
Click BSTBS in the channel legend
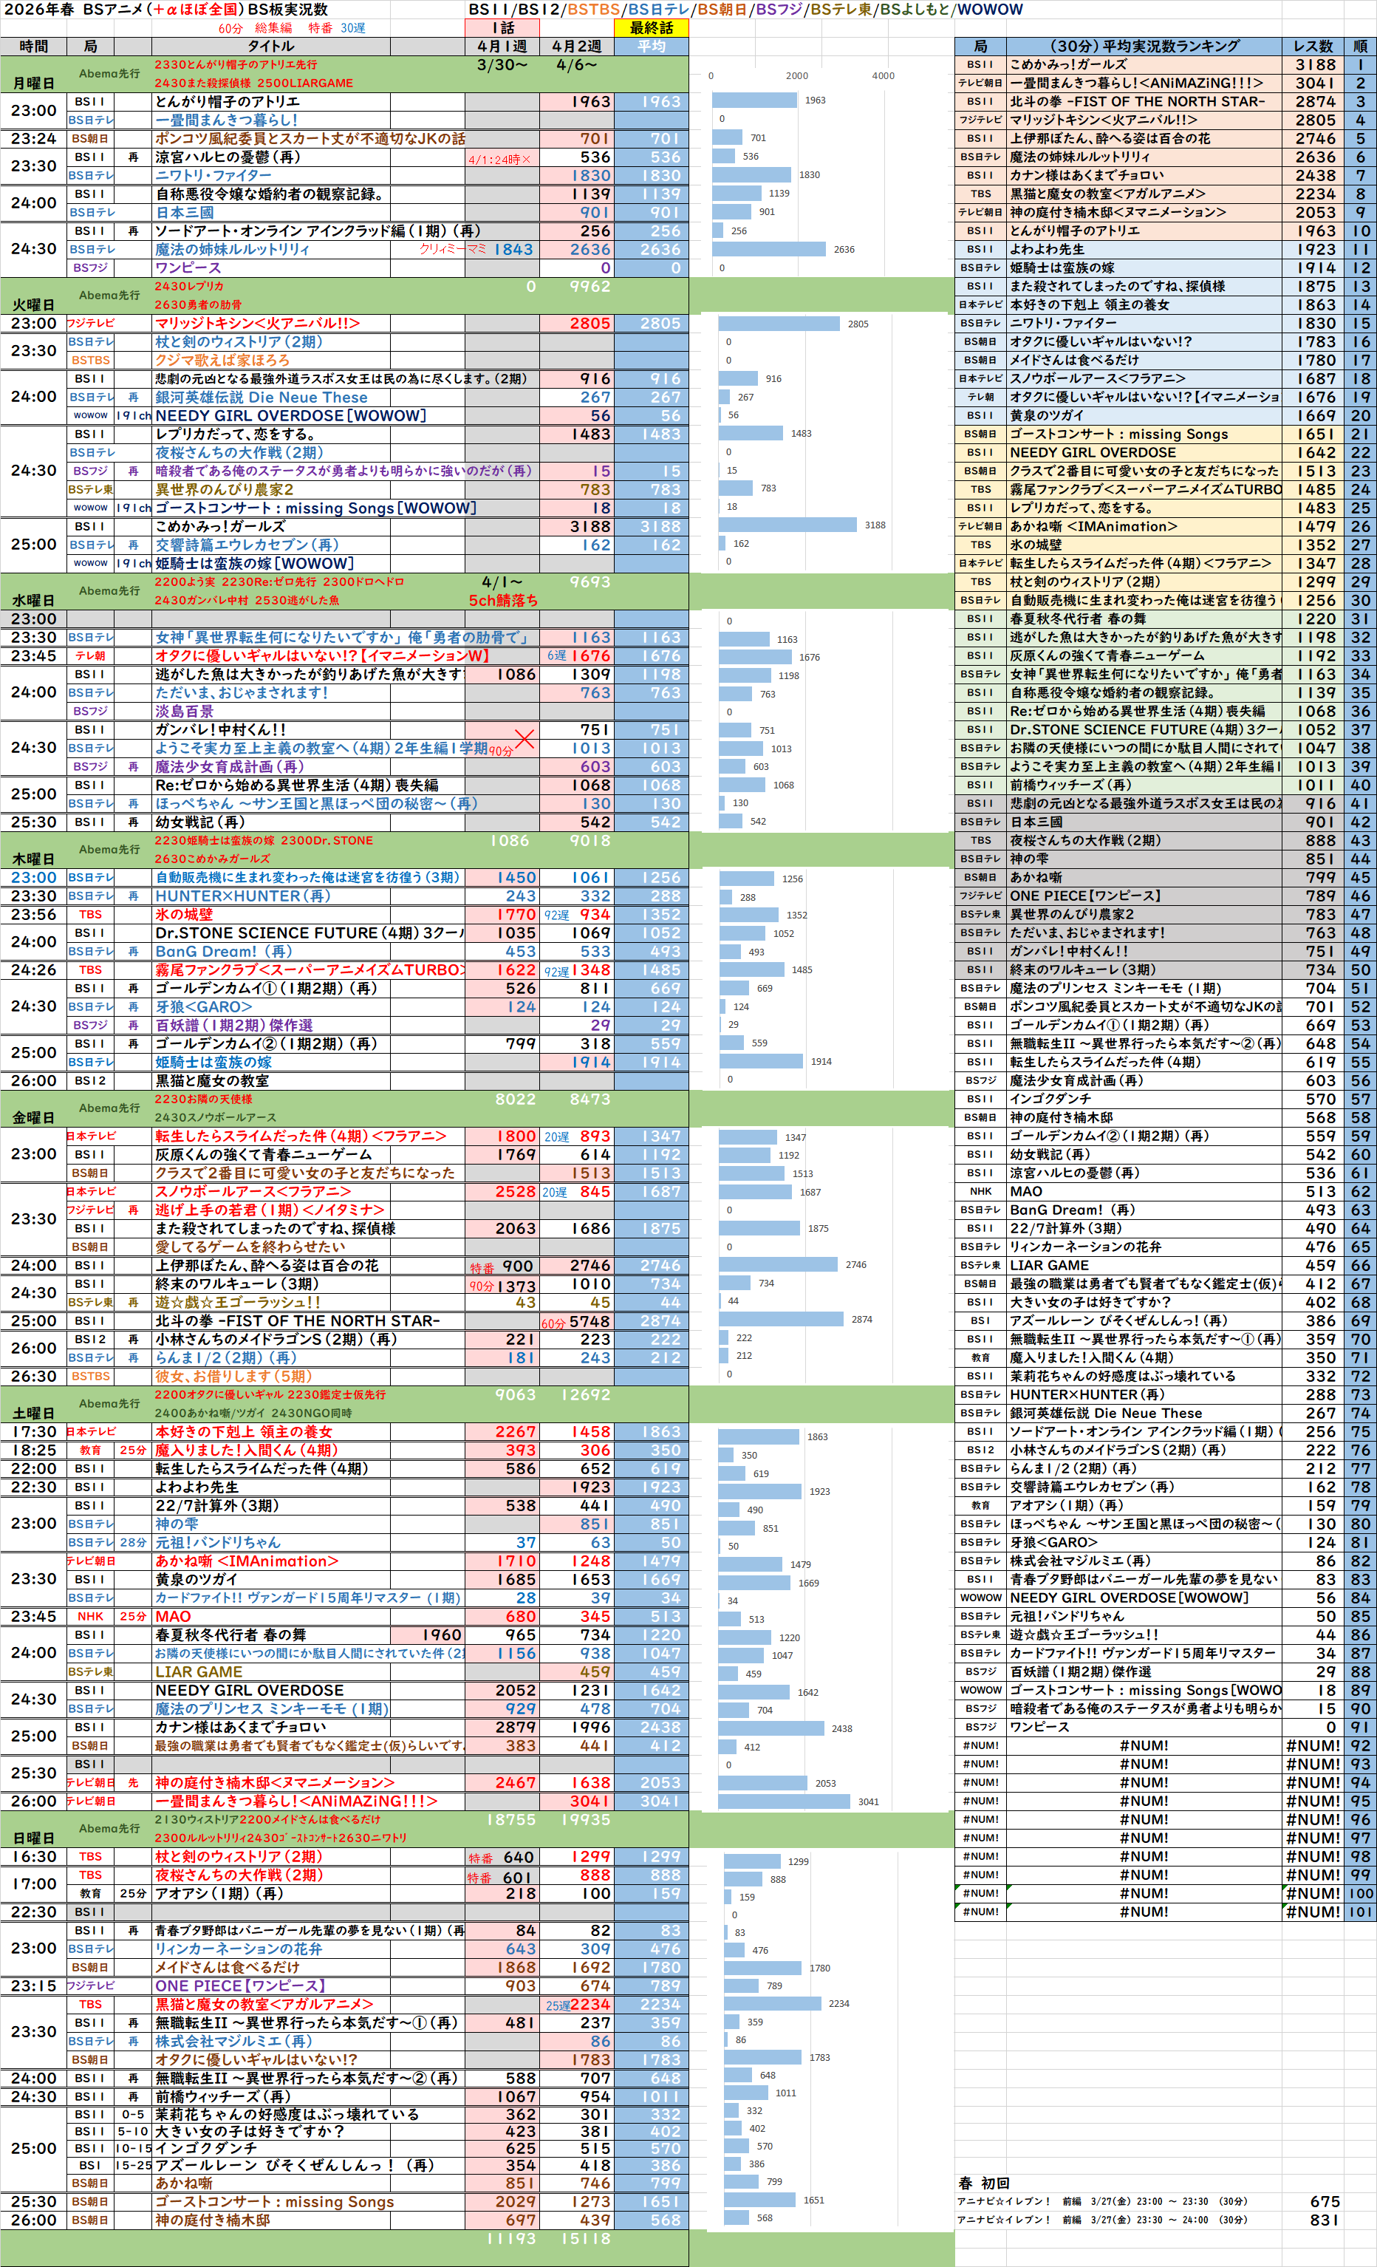592,9
